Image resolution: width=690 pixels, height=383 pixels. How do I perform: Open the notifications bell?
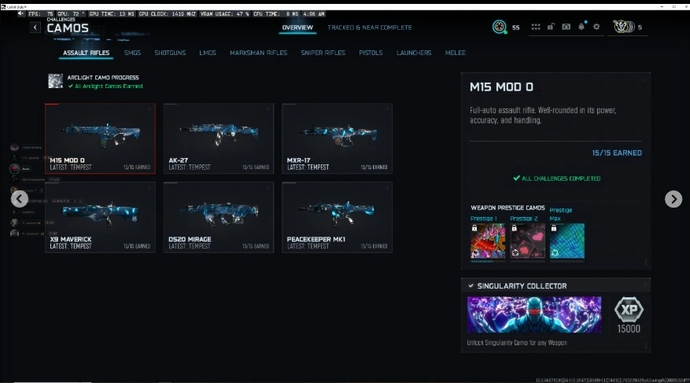[581, 27]
